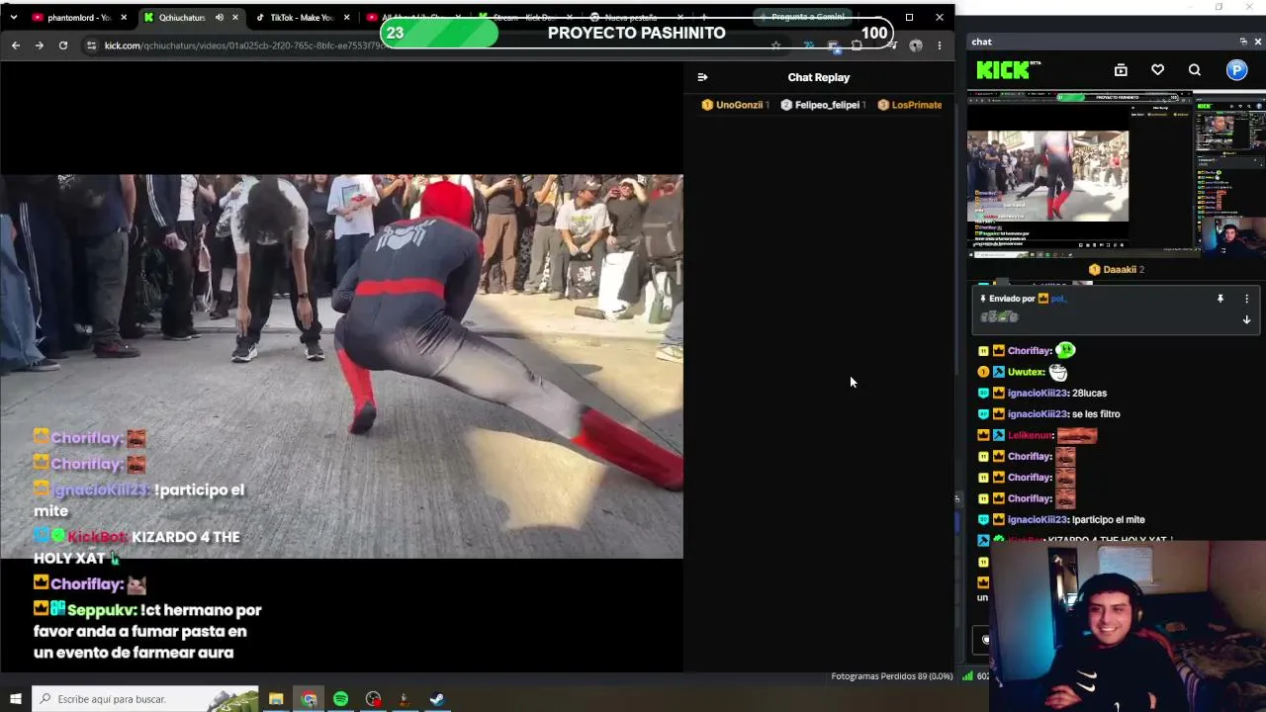1266x712 pixels.
Task: Open the Kick clips icon in chat window
Action: [x=1121, y=70]
